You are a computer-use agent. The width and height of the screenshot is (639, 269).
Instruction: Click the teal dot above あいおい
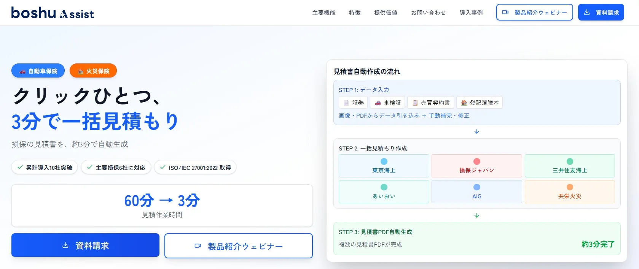[x=384, y=187]
